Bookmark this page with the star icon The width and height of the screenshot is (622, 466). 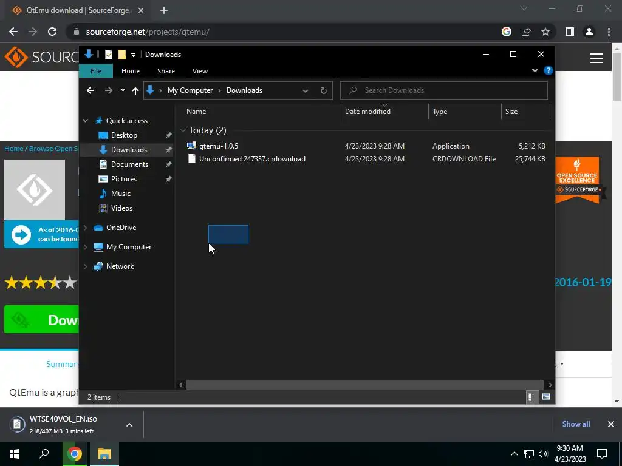pos(545,32)
